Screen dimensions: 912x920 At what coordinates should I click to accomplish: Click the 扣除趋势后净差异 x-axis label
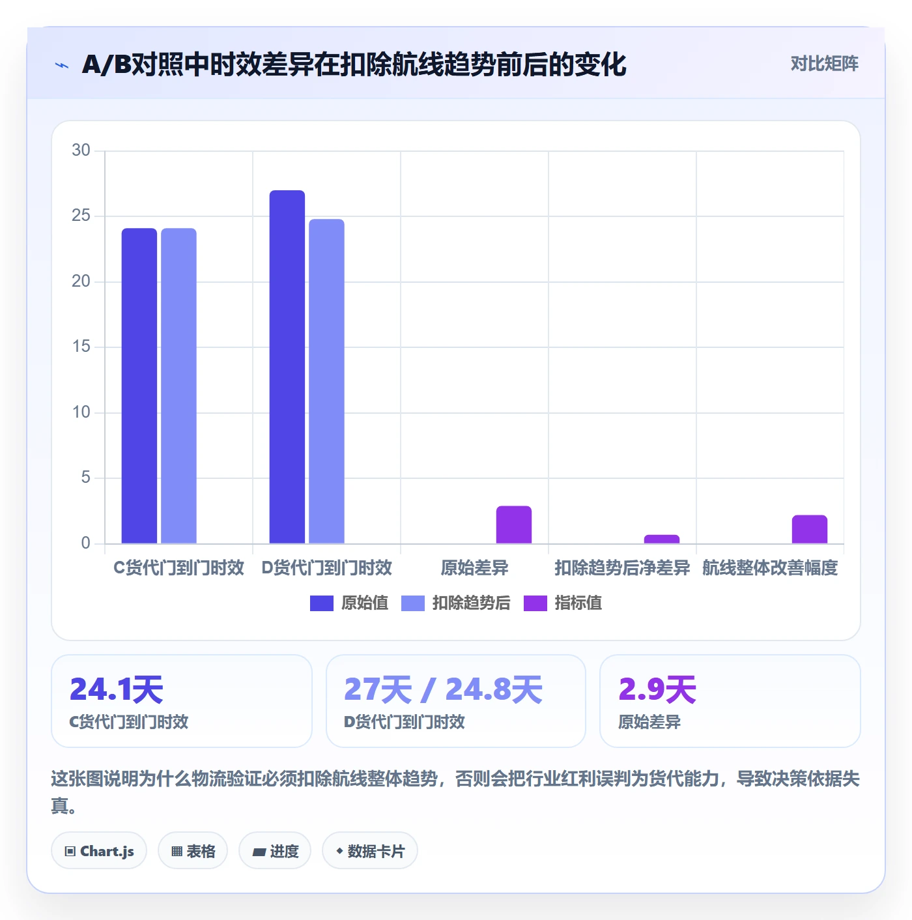click(622, 568)
